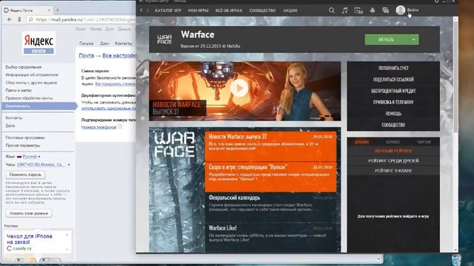Open the Акции menu

click(290, 10)
